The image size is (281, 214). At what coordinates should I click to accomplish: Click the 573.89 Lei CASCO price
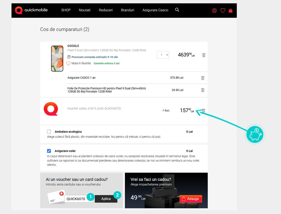click(177, 78)
